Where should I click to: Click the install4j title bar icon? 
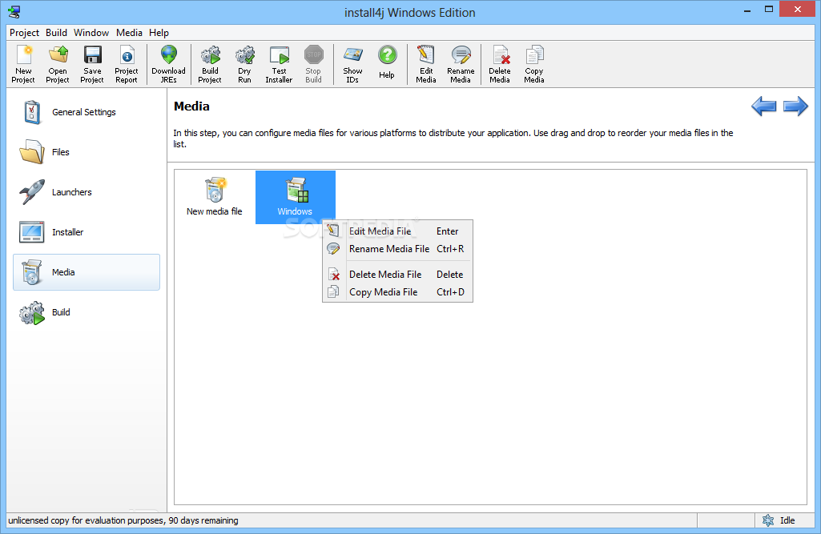pyautogui.click(x=14, y=12)
